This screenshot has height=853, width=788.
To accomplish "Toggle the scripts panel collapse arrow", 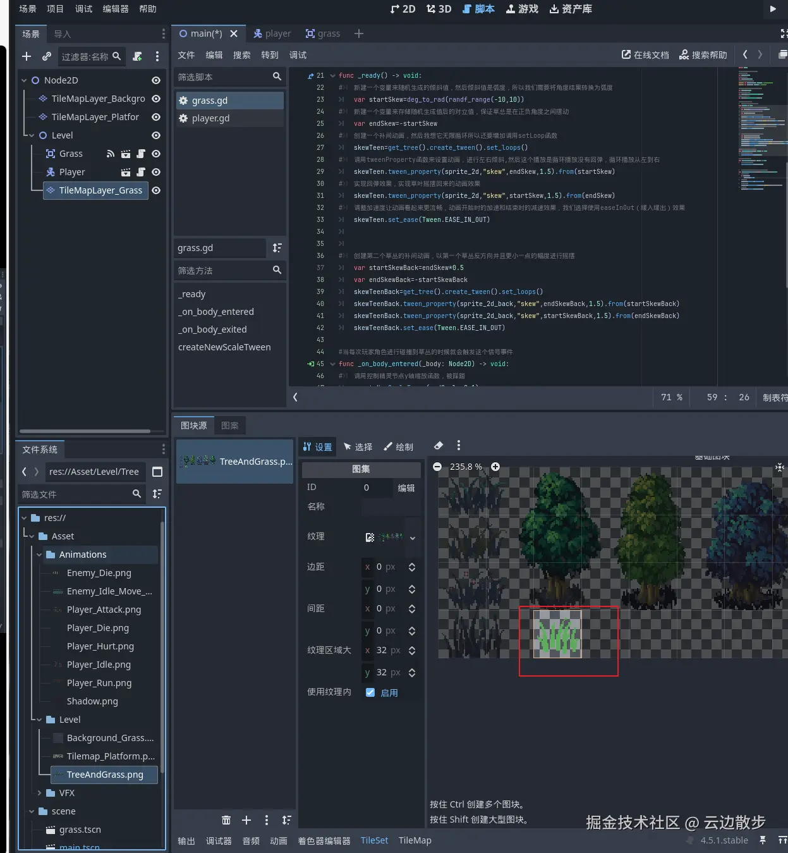I will 295,397.
